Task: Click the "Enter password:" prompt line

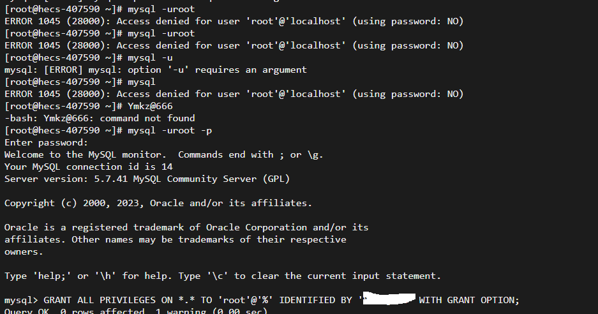Action: 46,143
